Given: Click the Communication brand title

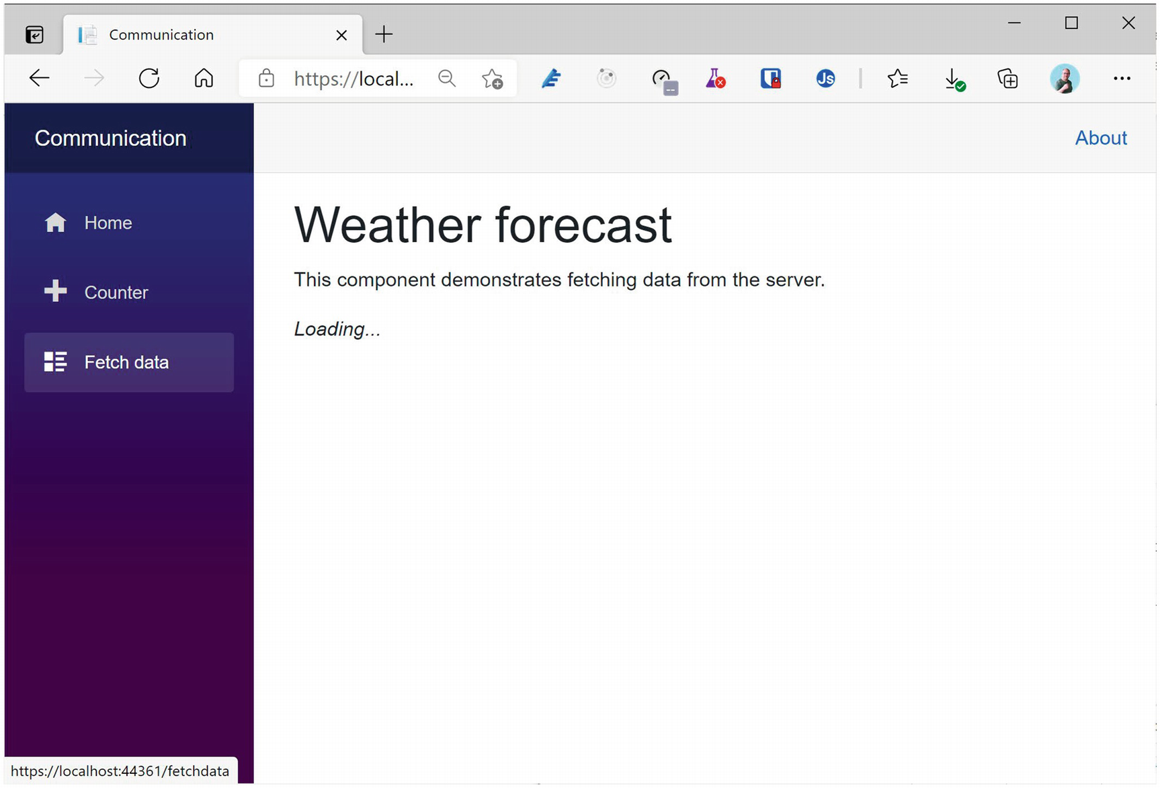Looking at the screenshot, I should [111, 139].
